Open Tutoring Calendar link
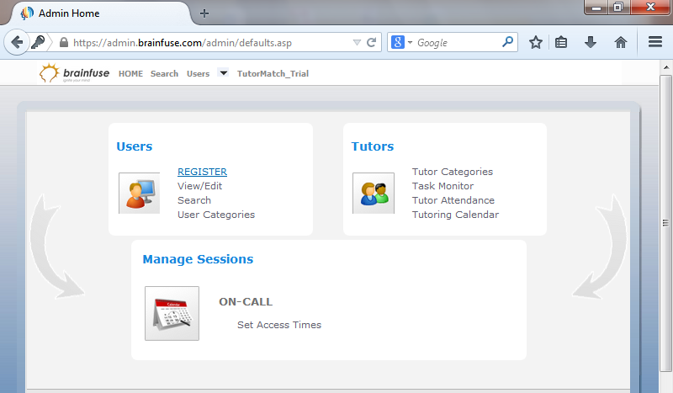Image resolution: width=673 pixels, height=393 pixels. (x=455, y=215)
